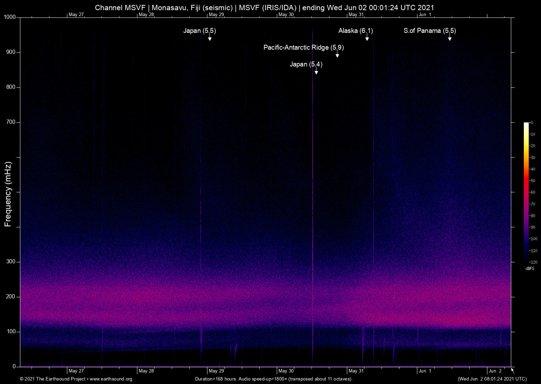
Task: Click the dBFS color scale bar
Action: click(x=526, y=192)
